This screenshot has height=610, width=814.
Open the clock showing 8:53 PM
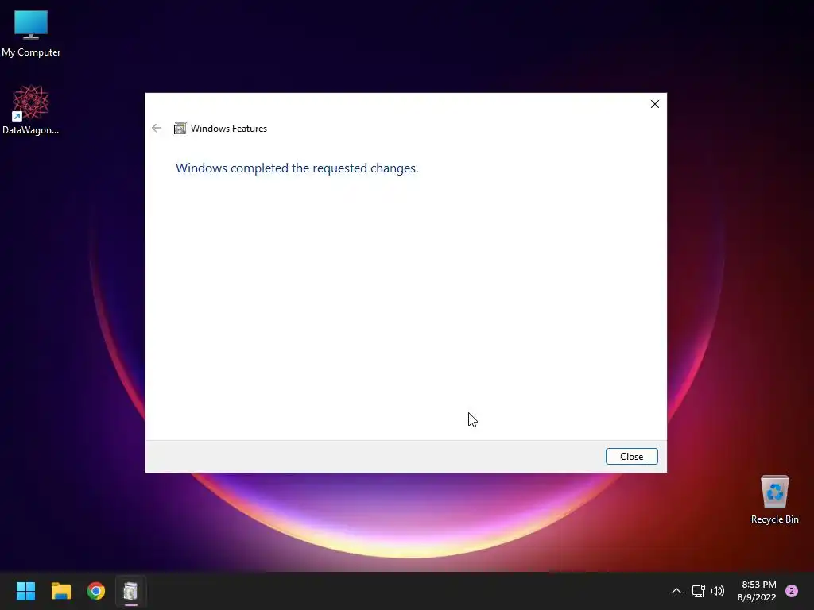(757, 591)
